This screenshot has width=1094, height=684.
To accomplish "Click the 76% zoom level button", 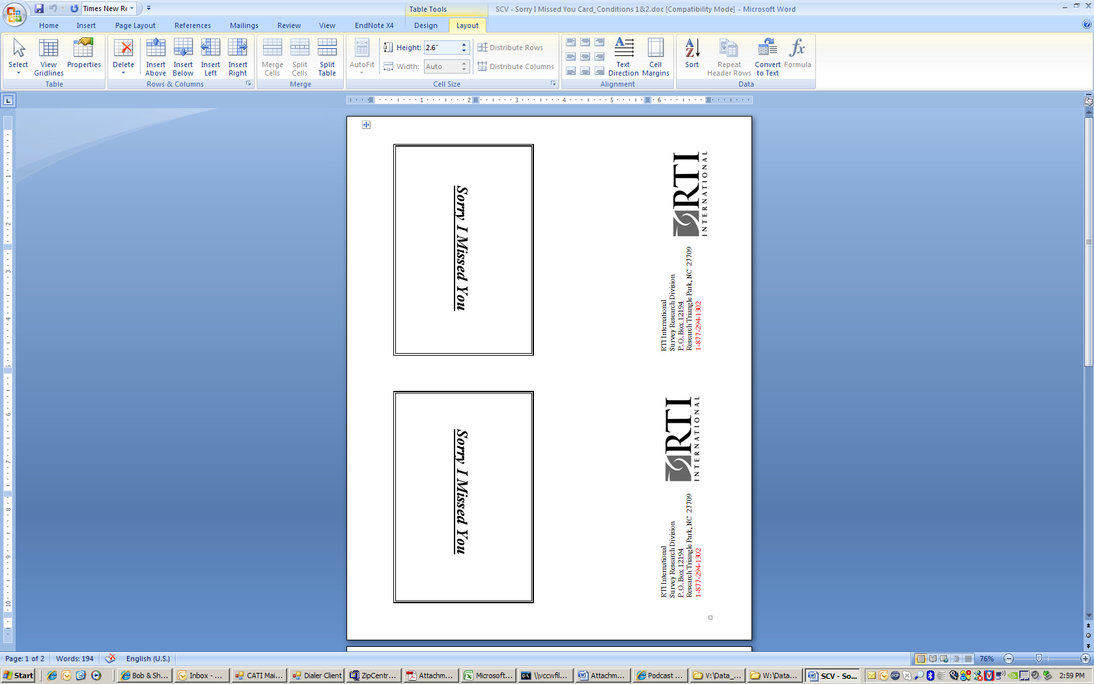I will click(987, 659).
